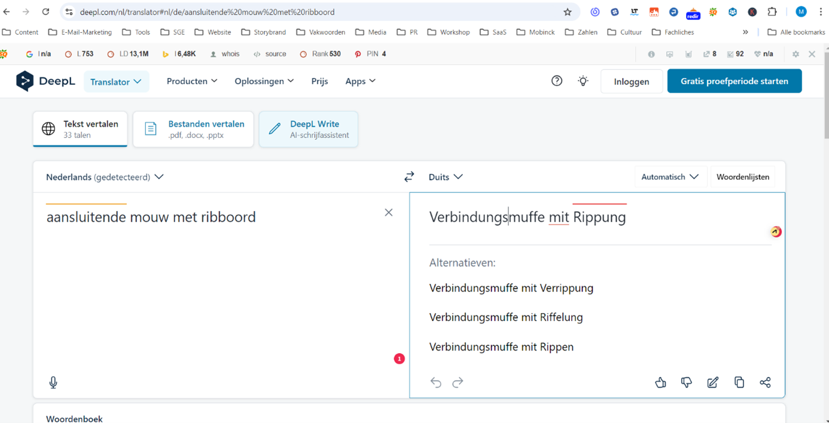Open the help question mark icon
The width and height of the screenshot is (829, 423).
[x=557, y=81]
